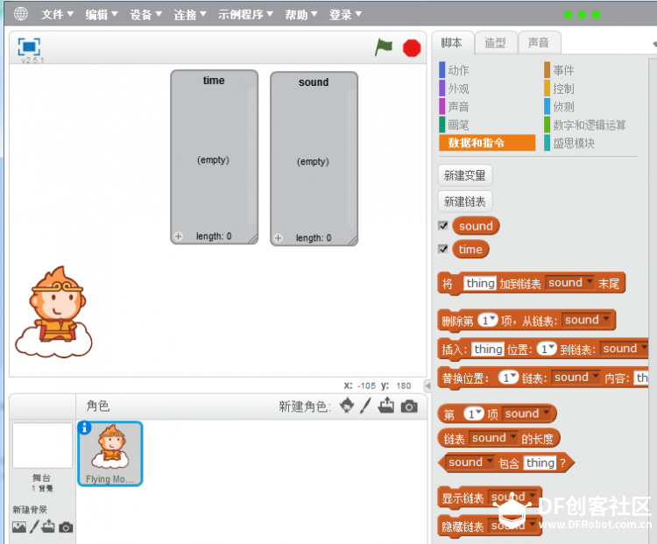Click the time list reporter block
Screen dimensions: 657x544
tap(470, 250)
